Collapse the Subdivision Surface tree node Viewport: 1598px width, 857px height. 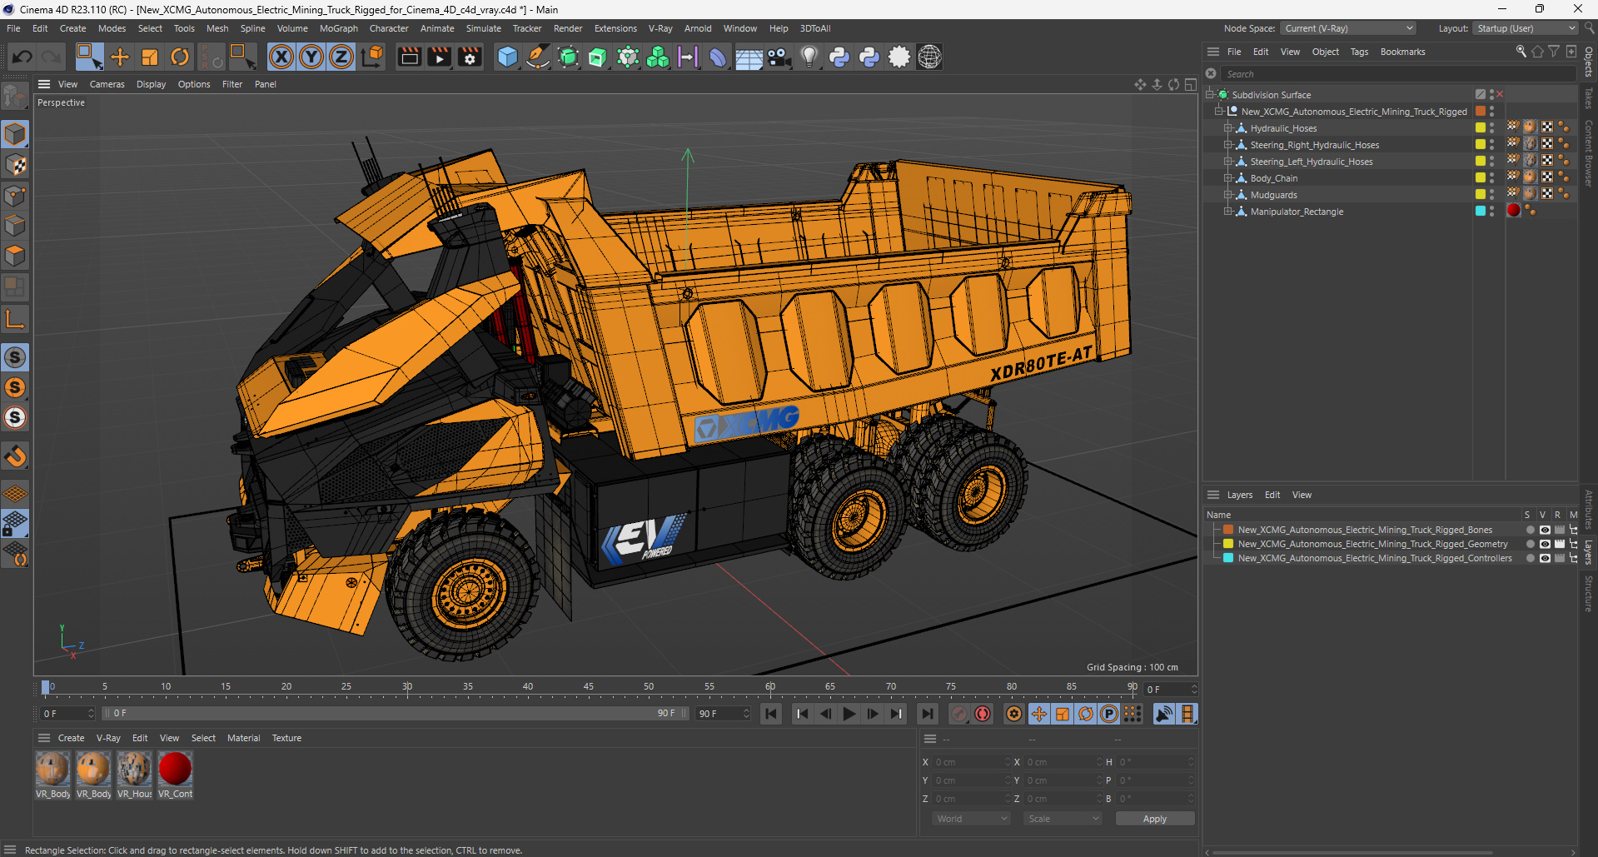pyautogui.click(x=1210, y=95)
